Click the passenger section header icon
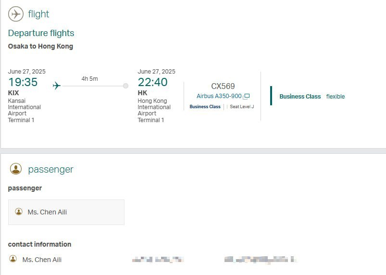Screen dimensions: 386x275 [x=16, y=169]
